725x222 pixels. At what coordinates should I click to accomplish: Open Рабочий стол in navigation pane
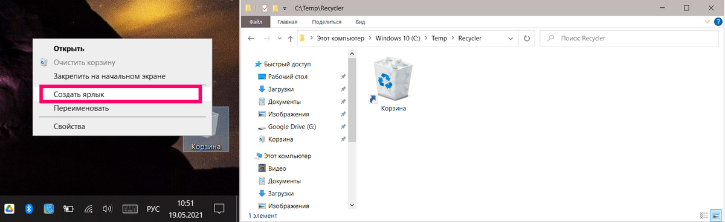pos(288,77)
